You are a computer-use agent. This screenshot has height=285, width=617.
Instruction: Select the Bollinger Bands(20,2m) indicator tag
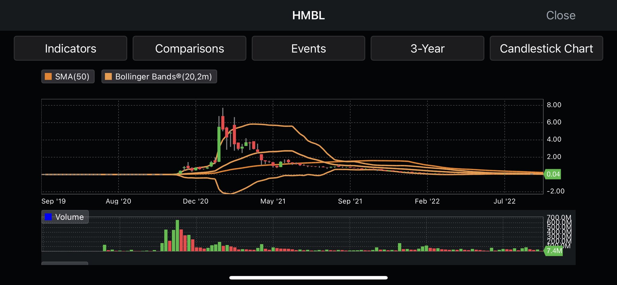[x=159, y=77]
